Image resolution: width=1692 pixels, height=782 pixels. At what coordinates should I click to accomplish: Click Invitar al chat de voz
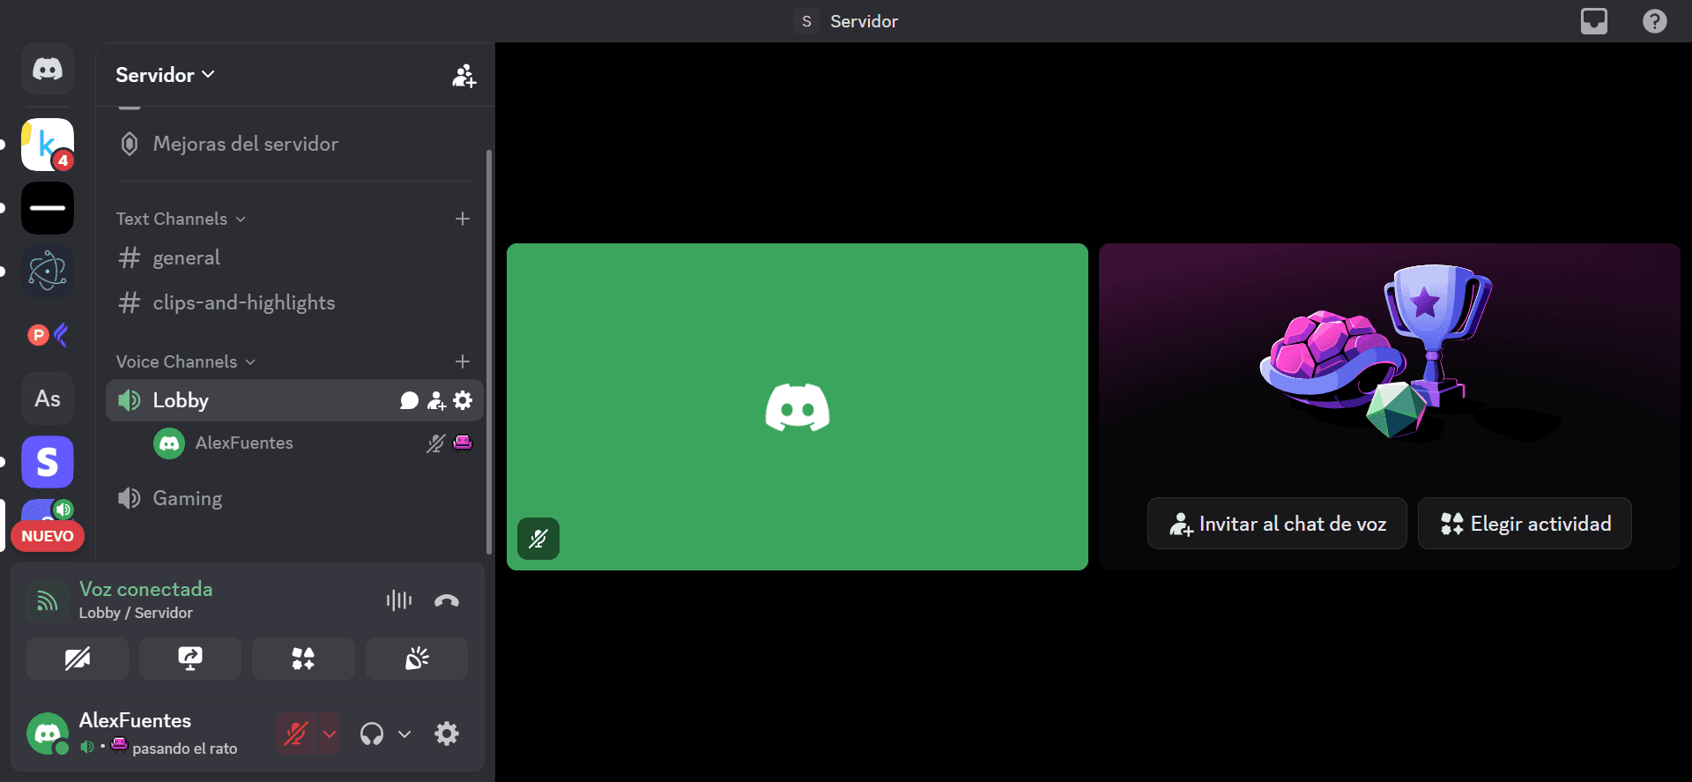click(x=1277, y=524)
